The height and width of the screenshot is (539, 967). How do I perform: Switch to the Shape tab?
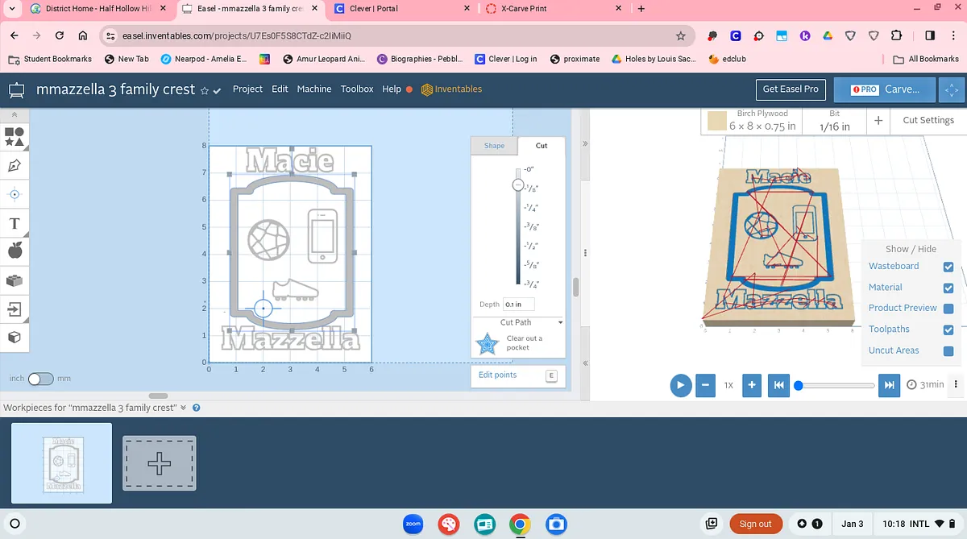(x=494, y=146)
